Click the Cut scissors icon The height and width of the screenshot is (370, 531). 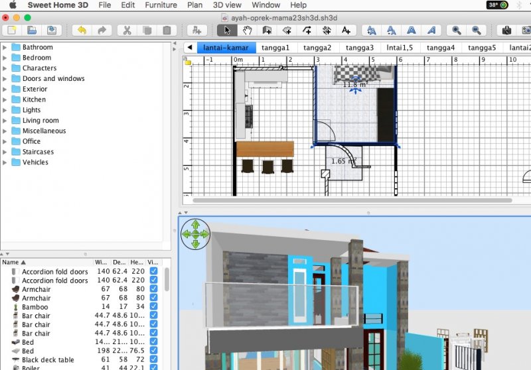125,31
